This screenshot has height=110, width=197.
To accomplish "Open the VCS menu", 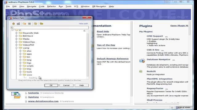I will (76, 6).
